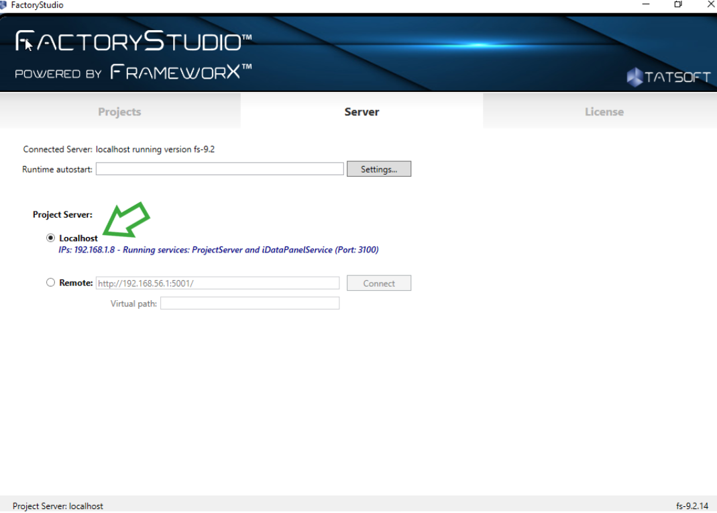The image size is (717, 513).
Task: Choose the Remote radio option
Action: coord(50,283)
